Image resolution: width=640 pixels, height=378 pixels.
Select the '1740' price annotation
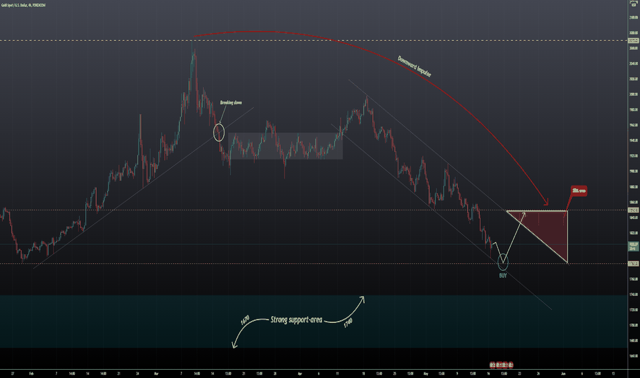pos(347,323)
